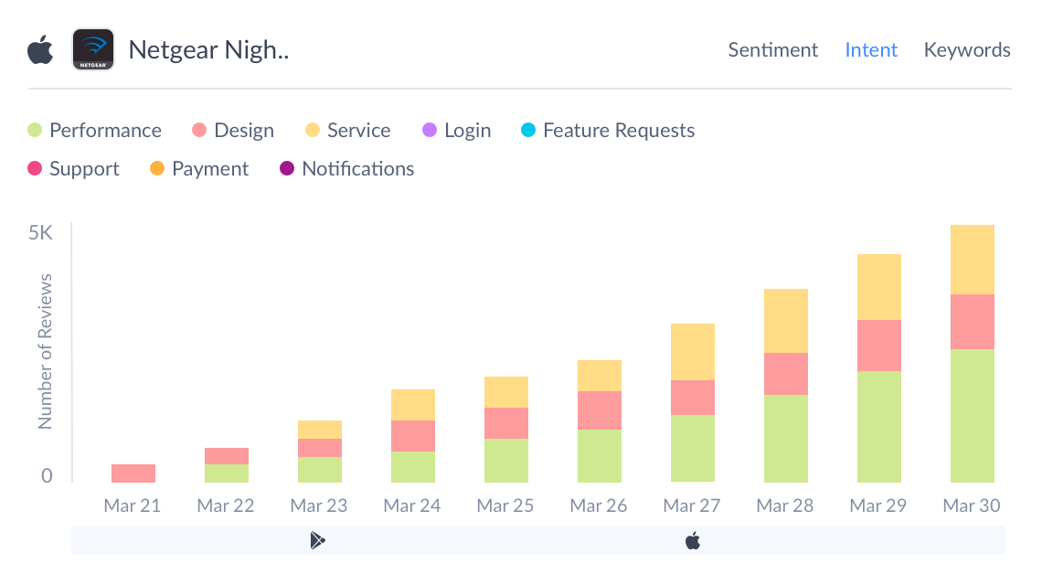Viewport: 1042px width, 585px height.
Task: Select the Mar 28 green Performance segment
Action: (x=785, y=438)
